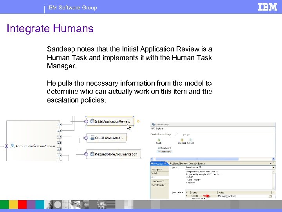Open the Properties view menu arrow
The image size is (282, 212).
271,163
